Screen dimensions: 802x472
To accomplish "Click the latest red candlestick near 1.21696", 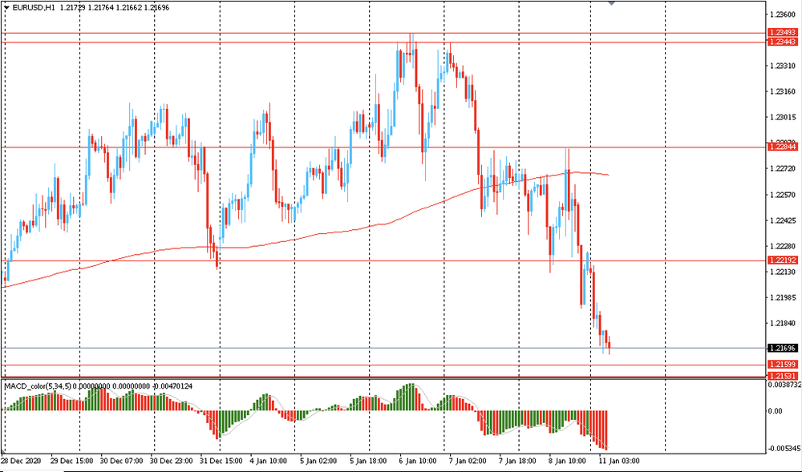I will (609, 343).
